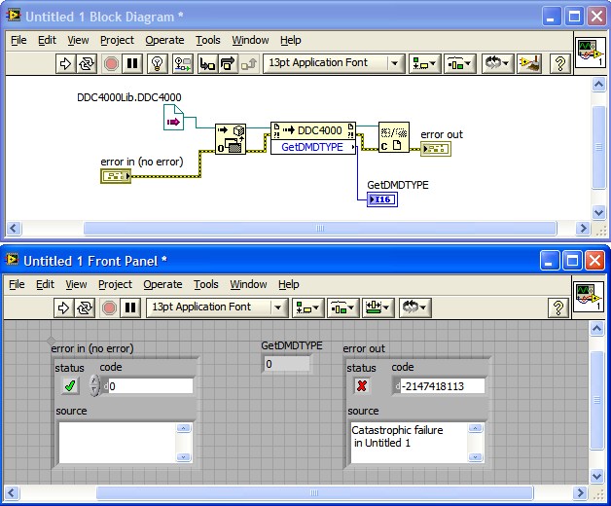Click Pause button in Block Diagram toolbar

point(132,63)
